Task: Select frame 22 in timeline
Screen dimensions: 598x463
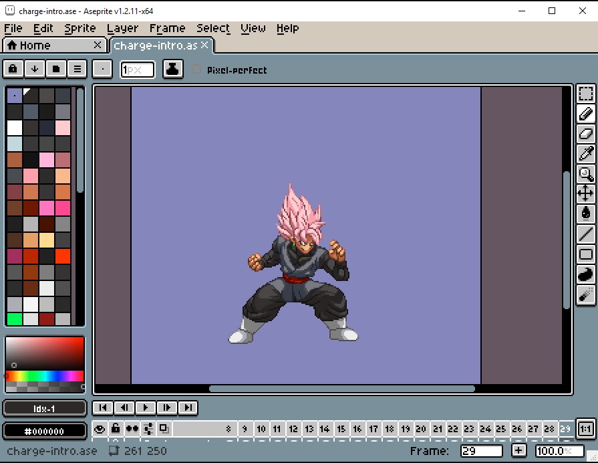Action: click(x=453, y=429)
